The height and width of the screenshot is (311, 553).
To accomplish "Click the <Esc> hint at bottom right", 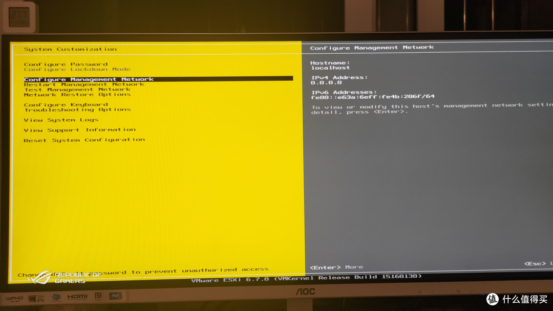I will (x=535, y=263).
